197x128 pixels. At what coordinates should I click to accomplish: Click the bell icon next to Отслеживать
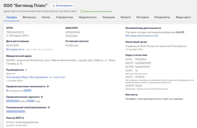pyautogui.click(x=53, y=6)
